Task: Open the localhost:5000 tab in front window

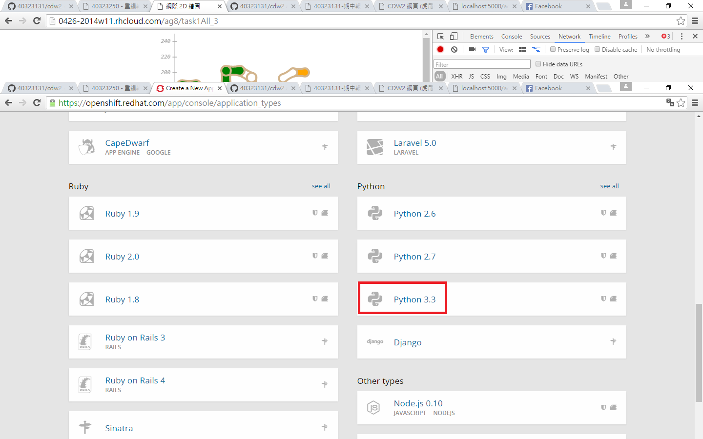Action: coord(484,88)
